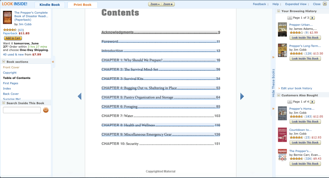Open the Countdown to... book thumbnail
329x178 pixels.
click(x=282, y=135)
